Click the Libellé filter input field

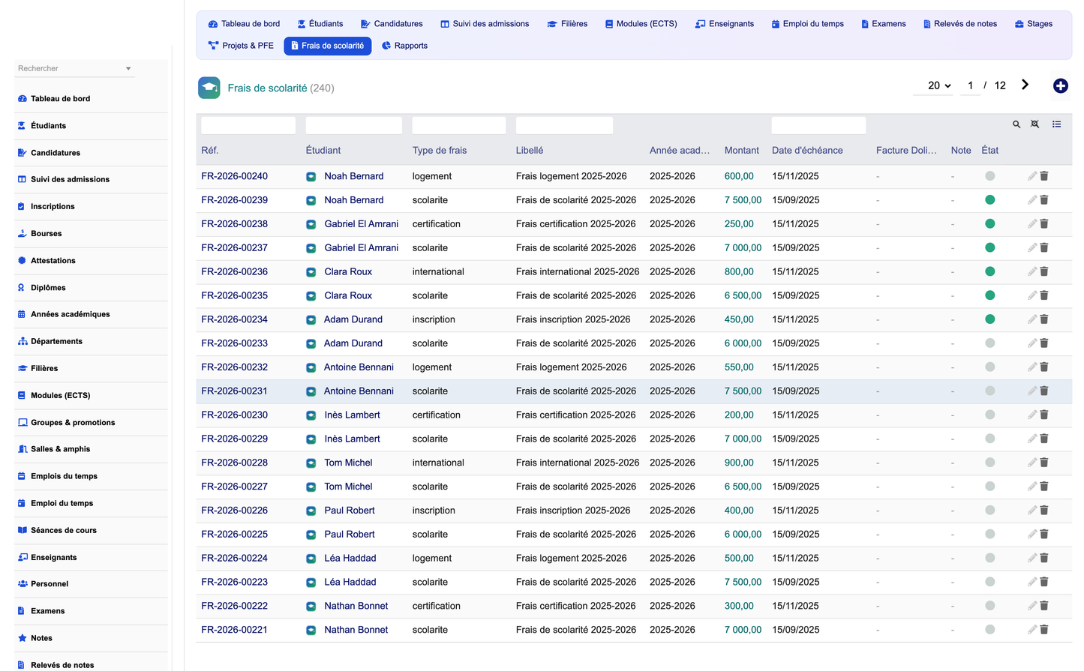tap(564, 125)
